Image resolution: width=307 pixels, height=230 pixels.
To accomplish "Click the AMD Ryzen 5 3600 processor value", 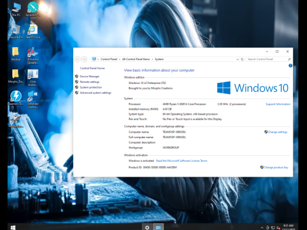I will [x=184, y=104].
